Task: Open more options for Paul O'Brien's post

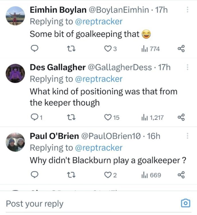Action: 188,136
